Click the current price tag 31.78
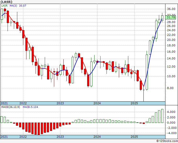 [171, 17]
